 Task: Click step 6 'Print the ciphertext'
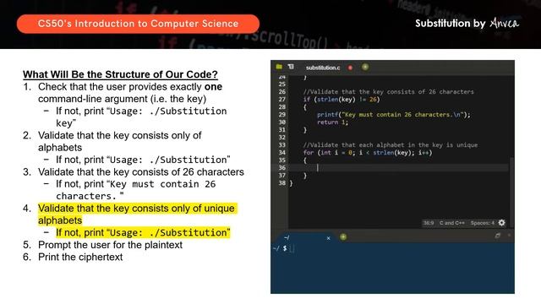coord(80,257)
